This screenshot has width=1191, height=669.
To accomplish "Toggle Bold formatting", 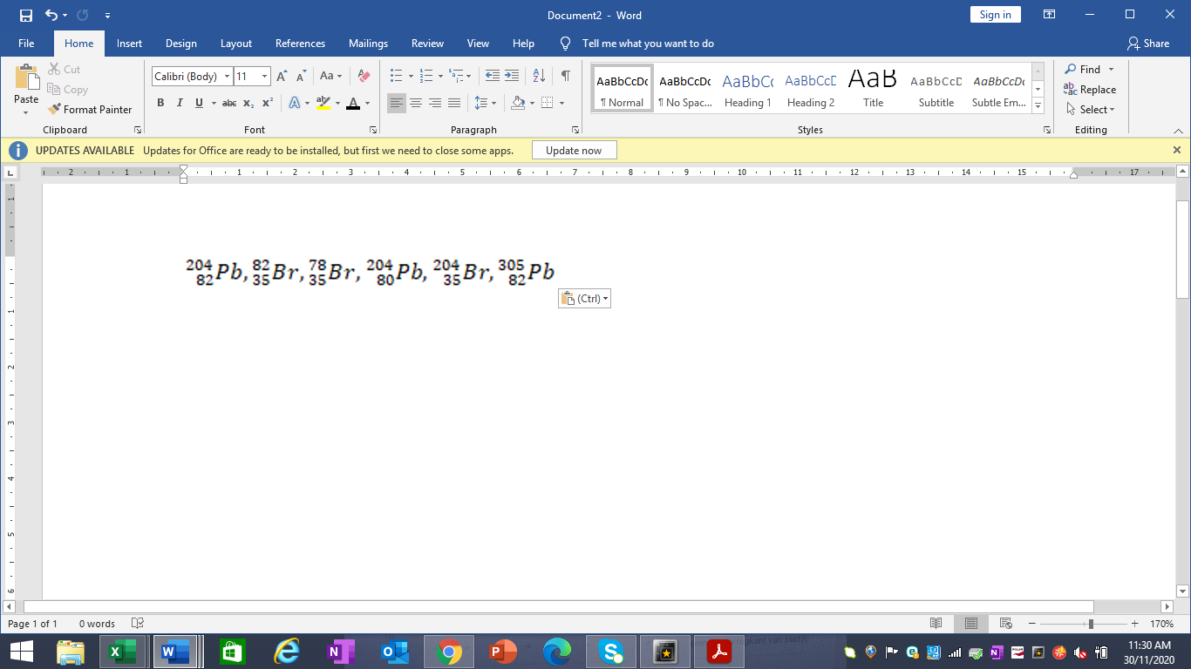I will coord(160,103).
